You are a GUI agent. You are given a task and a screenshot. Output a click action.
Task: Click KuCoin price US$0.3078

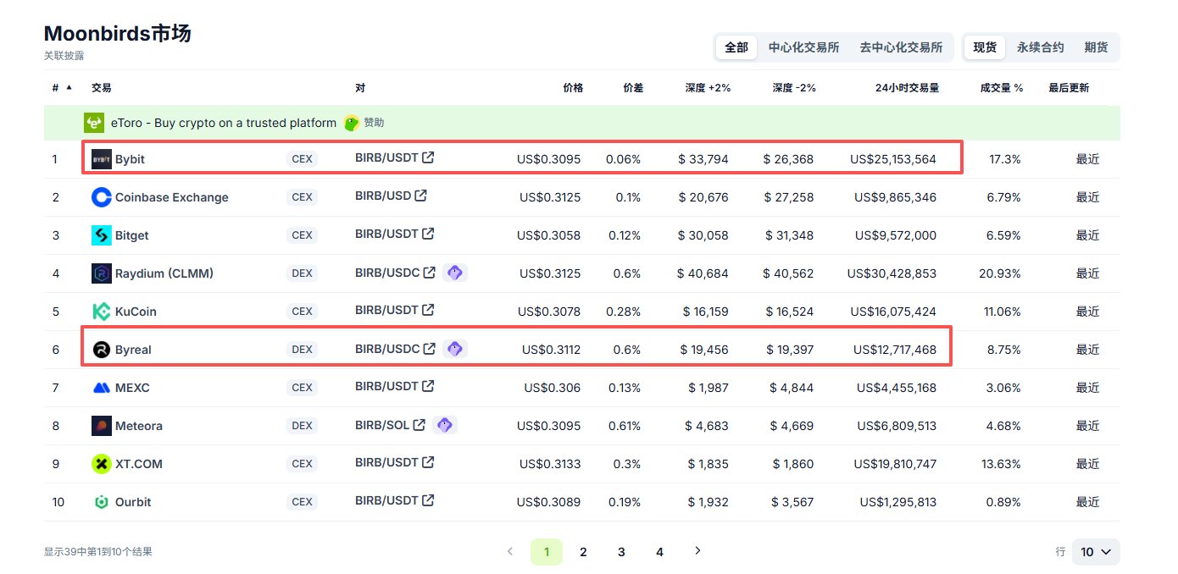550,312
